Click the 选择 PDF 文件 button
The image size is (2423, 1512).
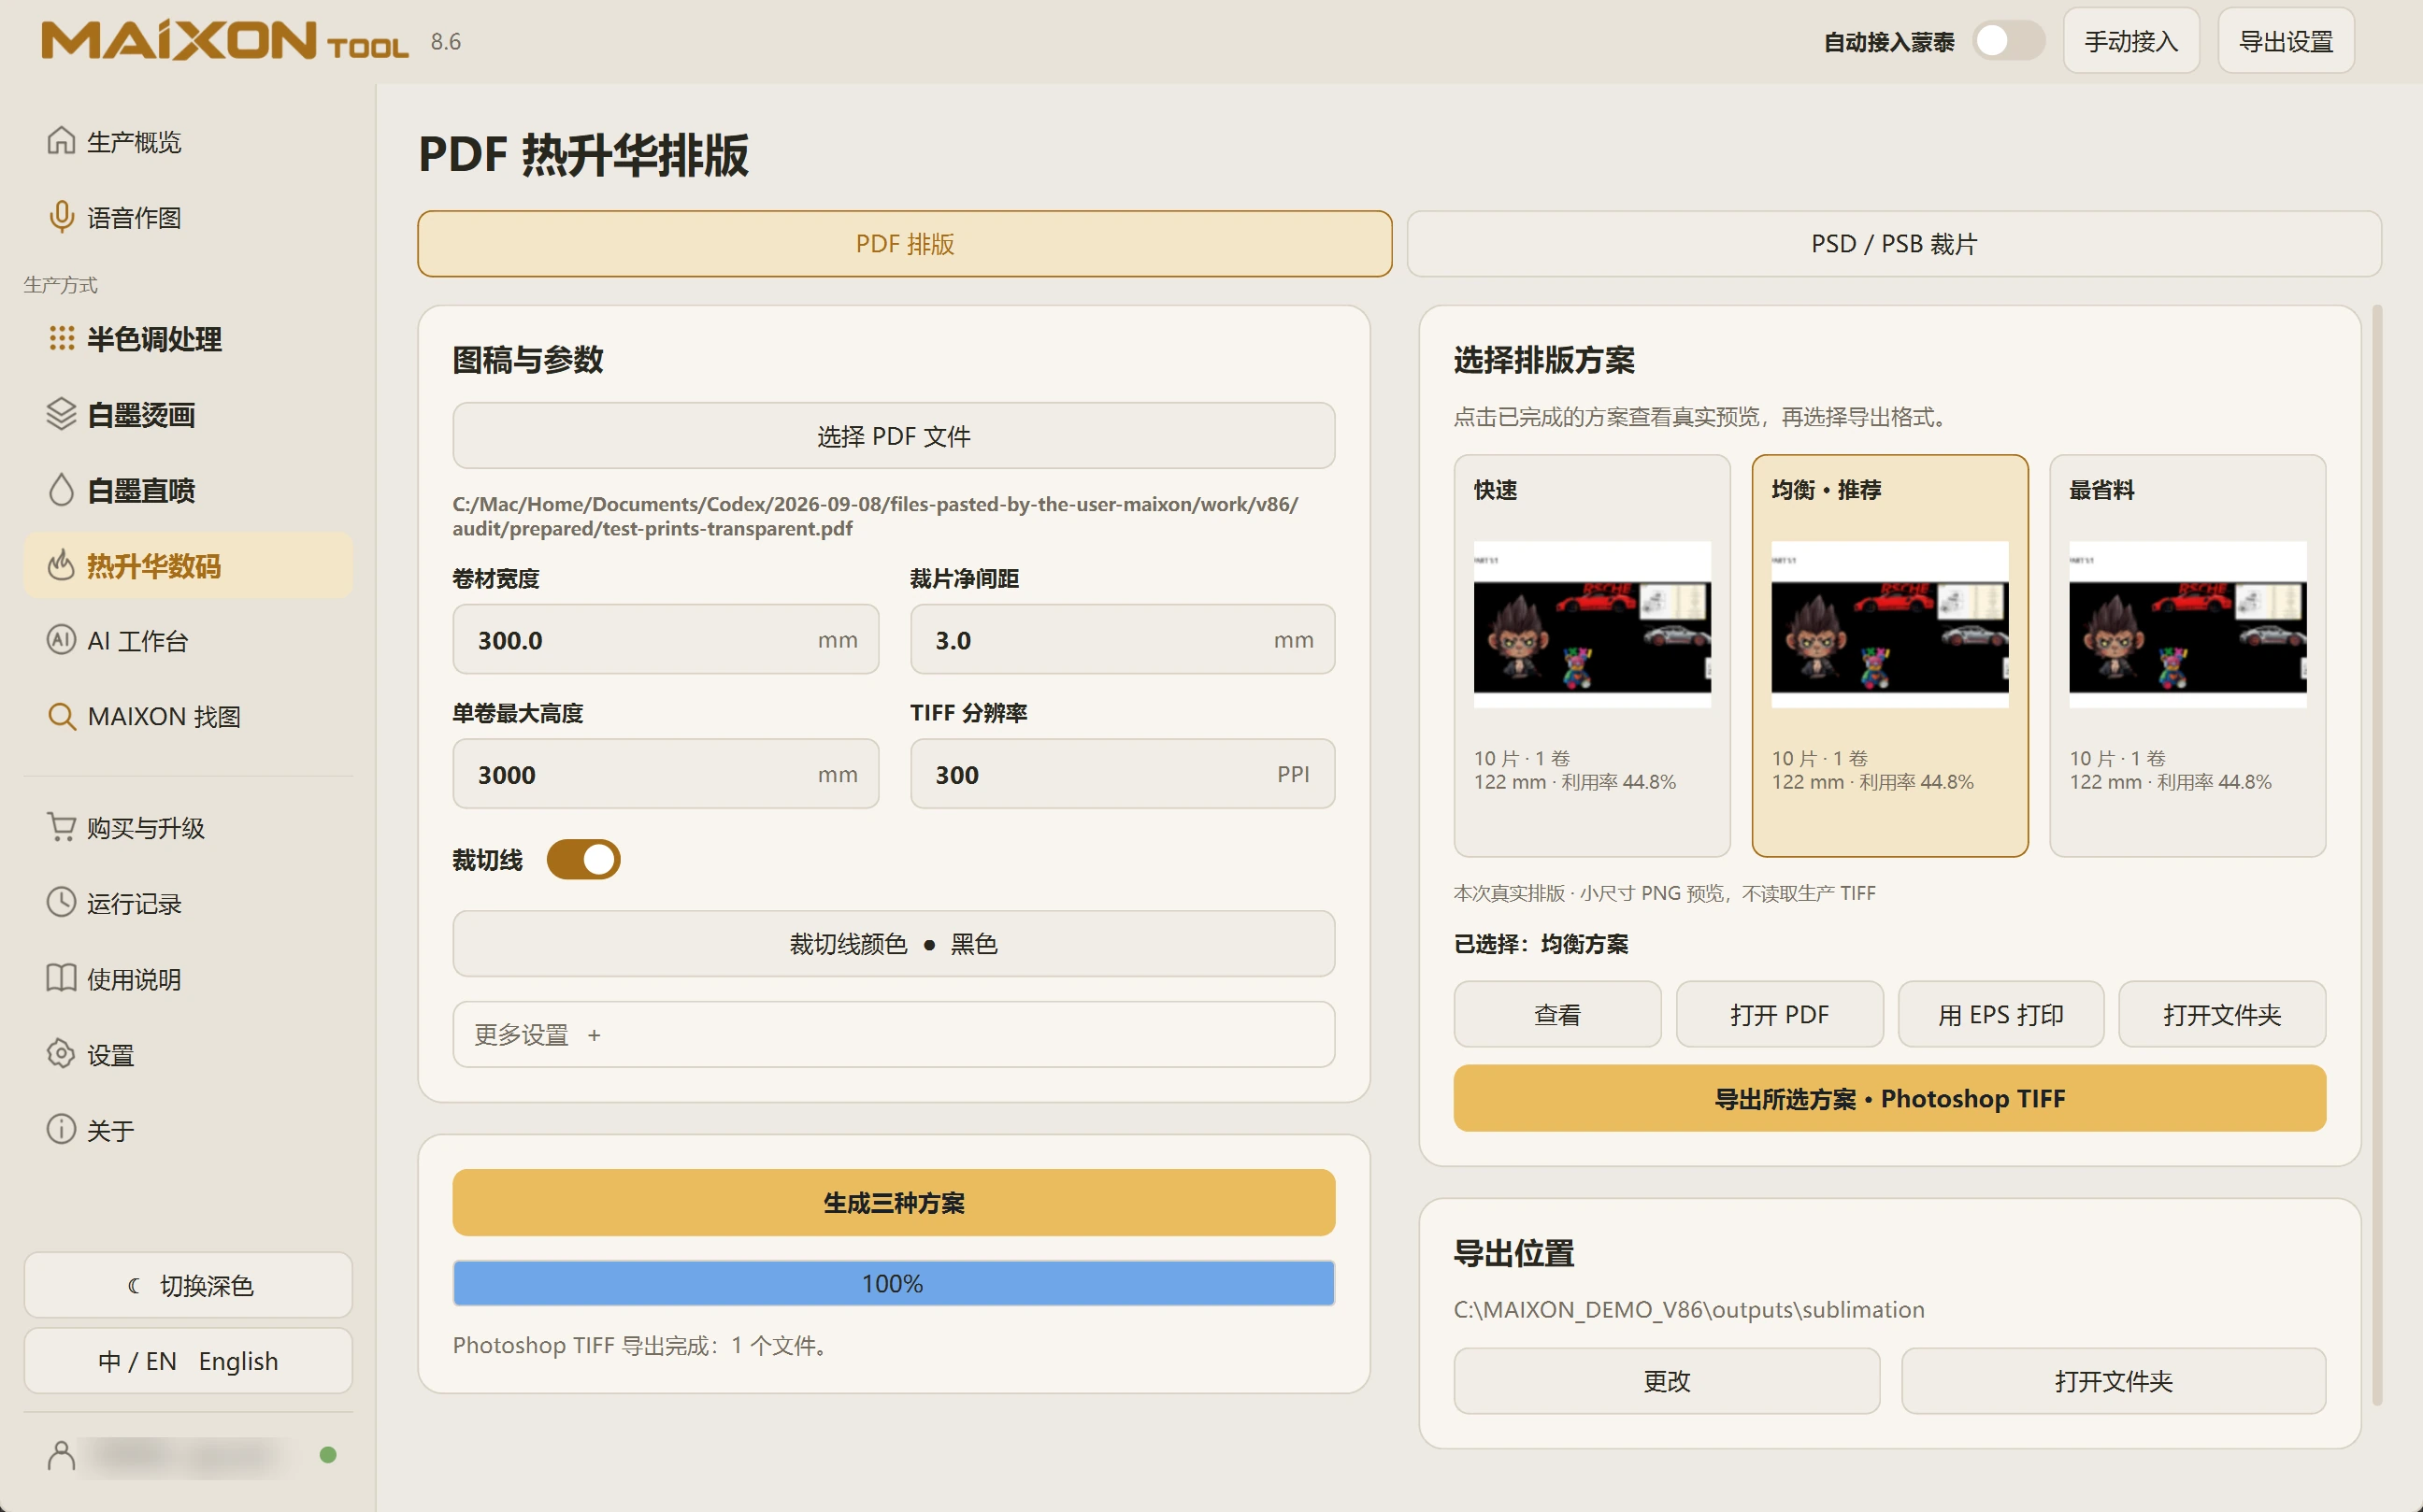point(894,436)
